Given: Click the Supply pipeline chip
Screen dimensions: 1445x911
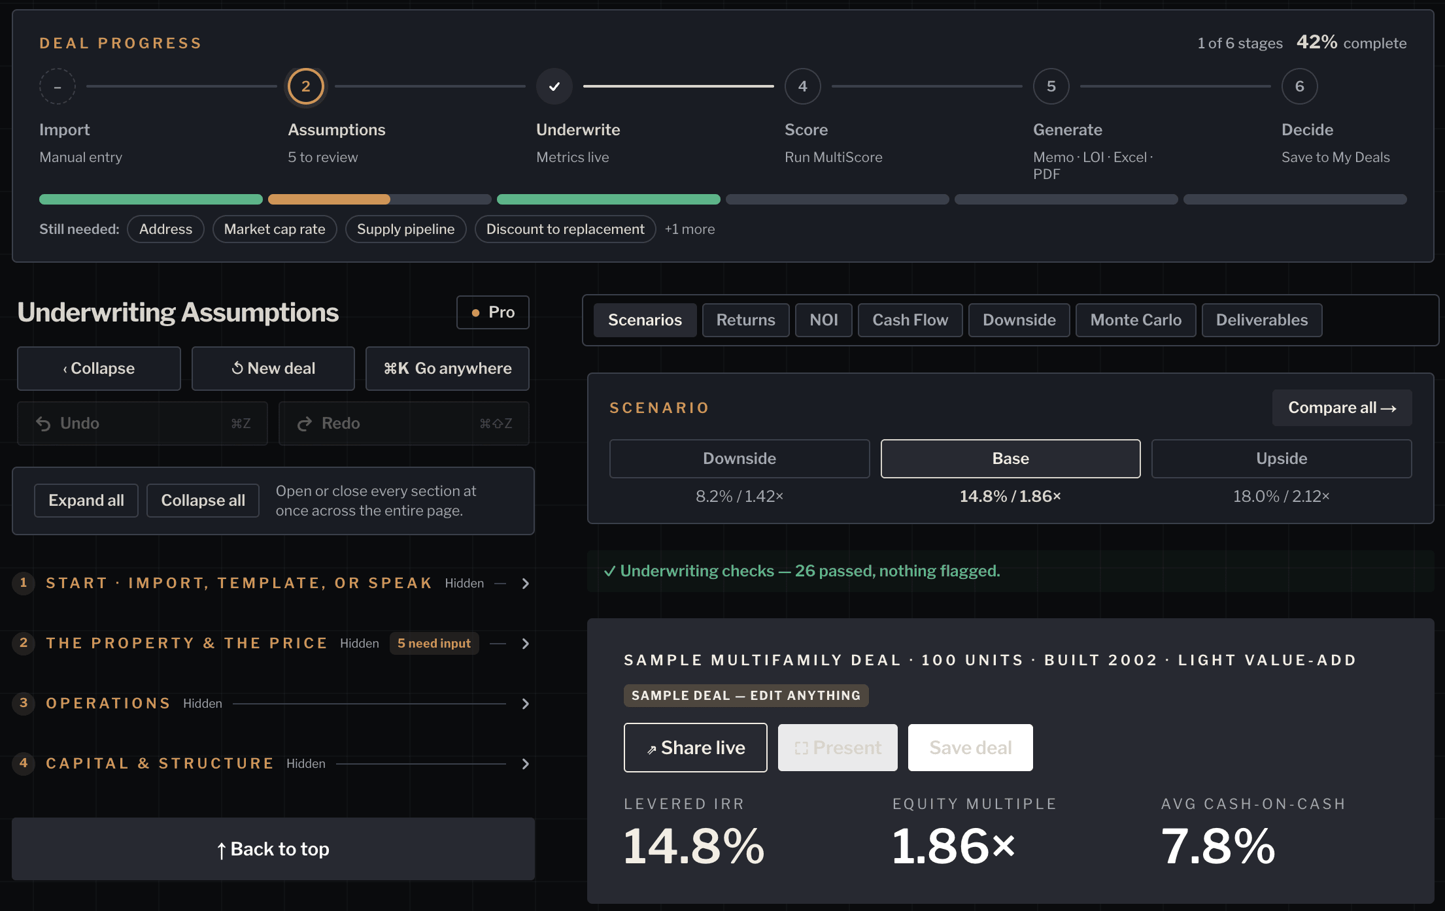Looking at the screenshot, I should pos(405,229).
